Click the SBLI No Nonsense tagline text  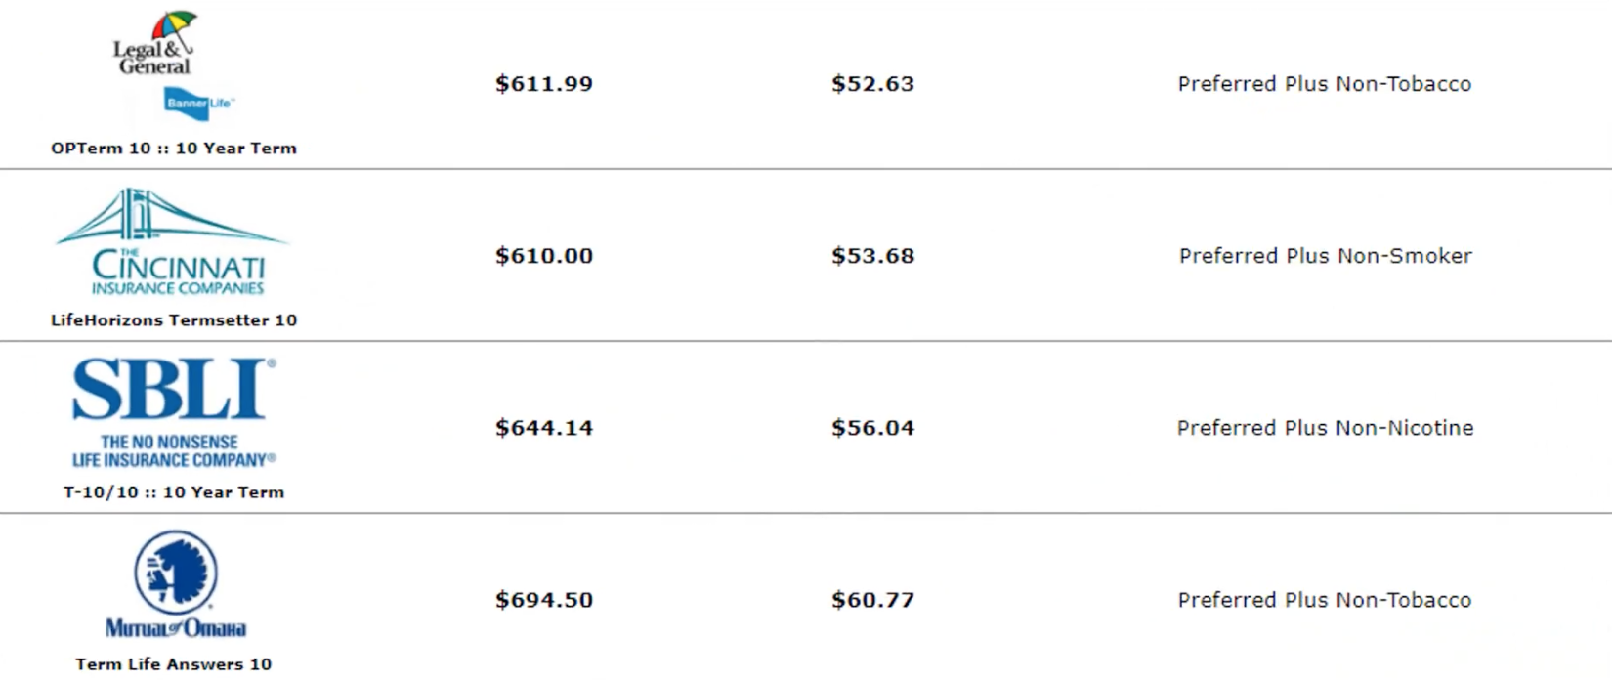[x=173, y=450]
